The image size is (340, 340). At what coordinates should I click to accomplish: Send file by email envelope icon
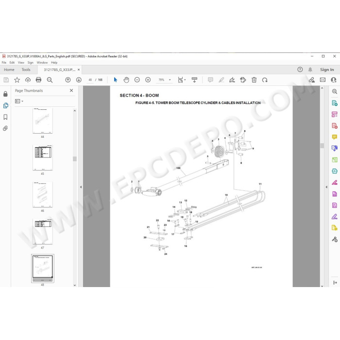pos(323,80)
